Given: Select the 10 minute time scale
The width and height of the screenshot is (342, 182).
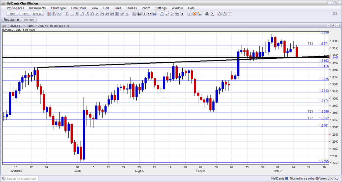Looking at the screenshot, I should click(82, 14).
